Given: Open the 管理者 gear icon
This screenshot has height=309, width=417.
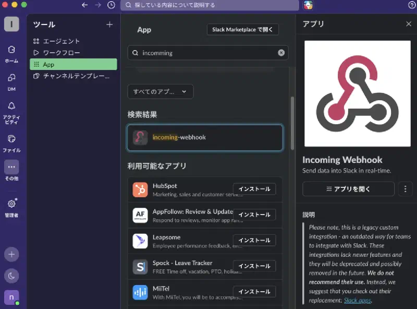Looking at the screenshot, I should (11, 208).
